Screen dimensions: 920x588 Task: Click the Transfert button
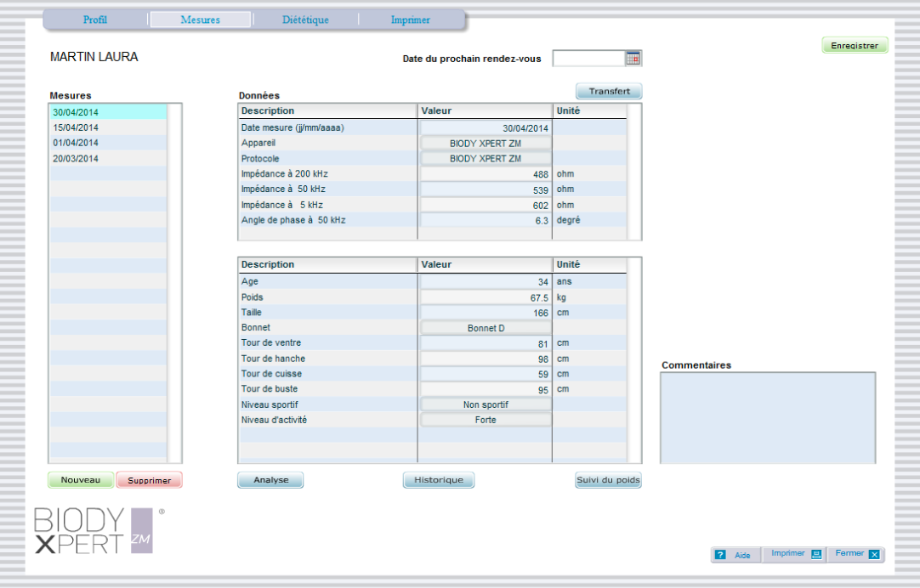(609, 92)
